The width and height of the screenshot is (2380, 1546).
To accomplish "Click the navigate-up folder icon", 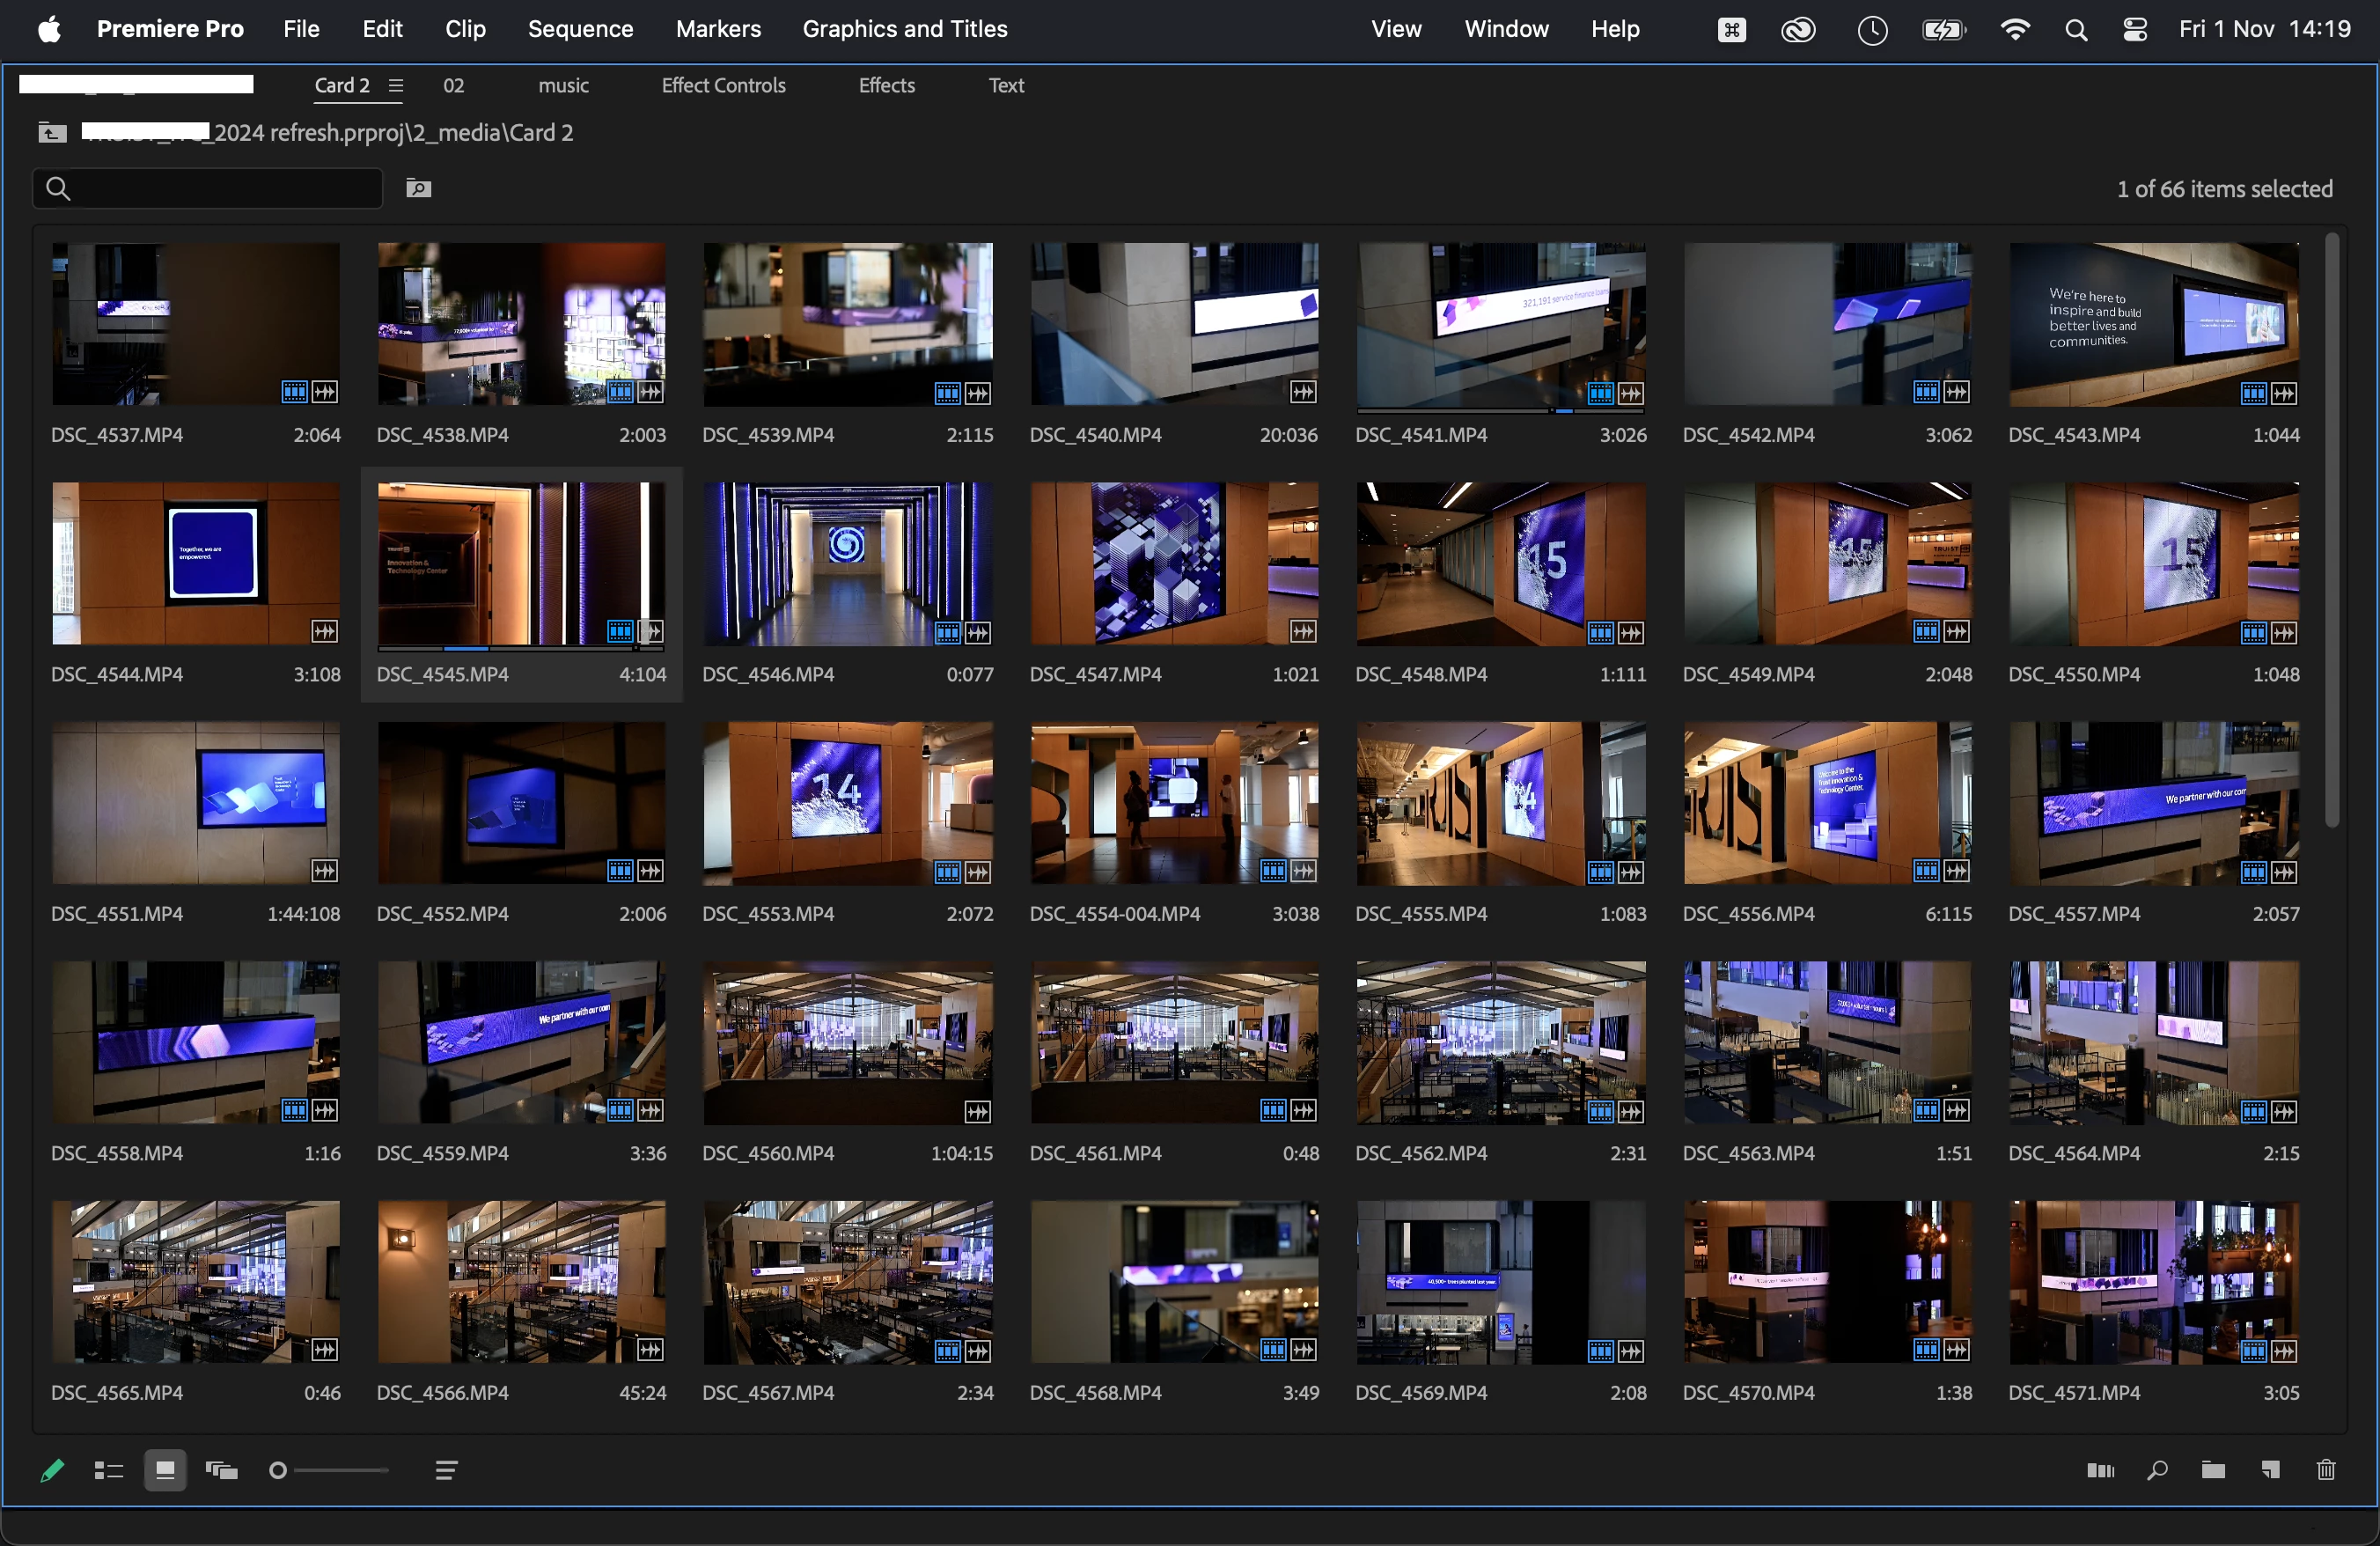I will 52,132.
